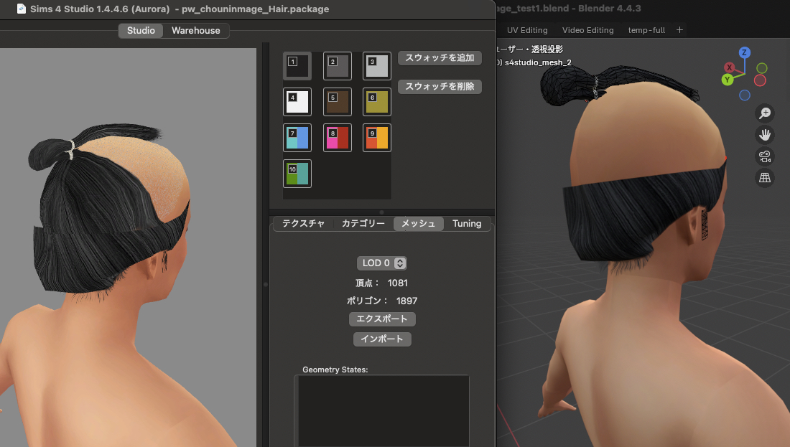Click the blue Z axis gizmo
The width and height of the screenshot is (790, 447).
click(745, 52)
